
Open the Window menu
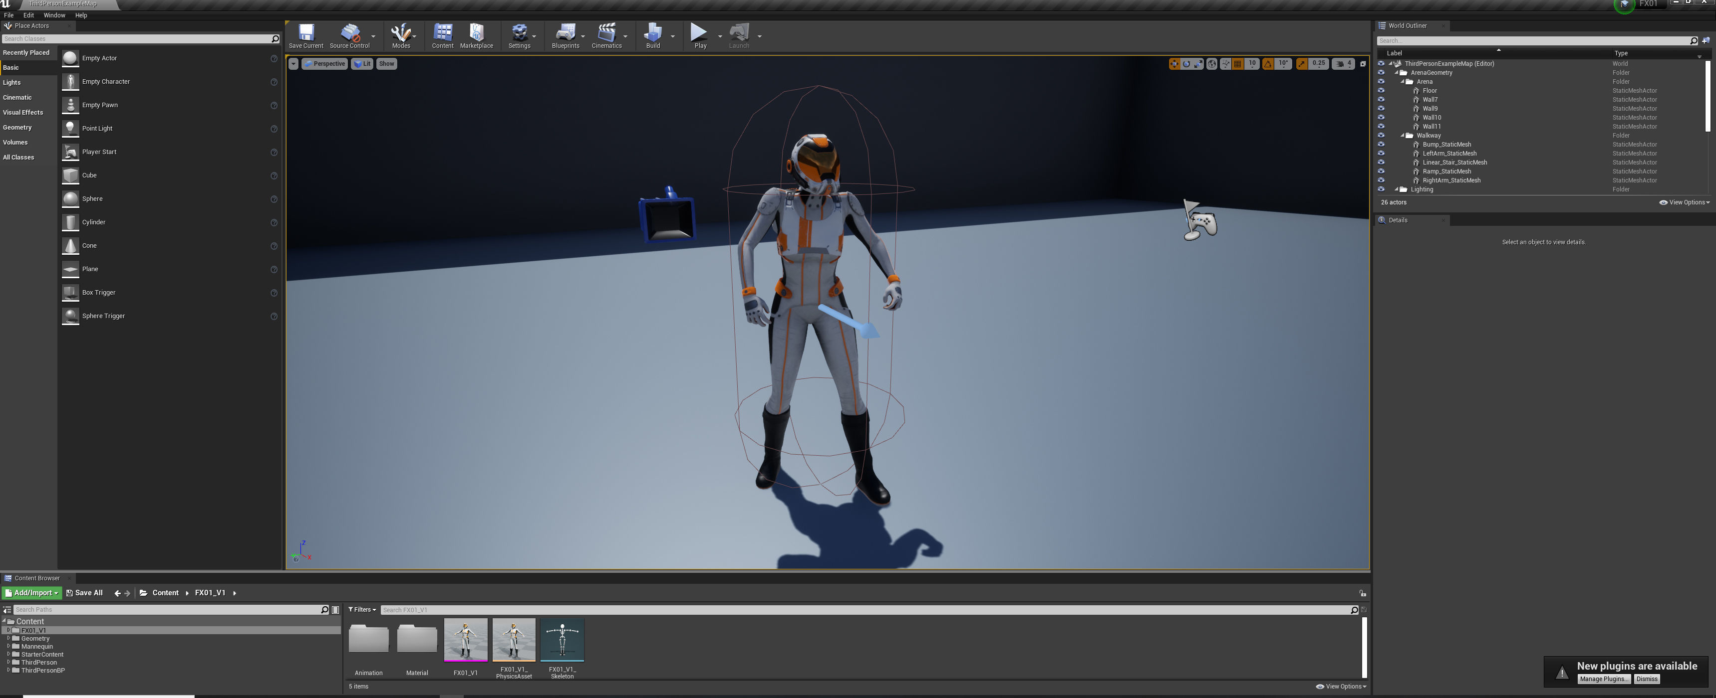54,15
